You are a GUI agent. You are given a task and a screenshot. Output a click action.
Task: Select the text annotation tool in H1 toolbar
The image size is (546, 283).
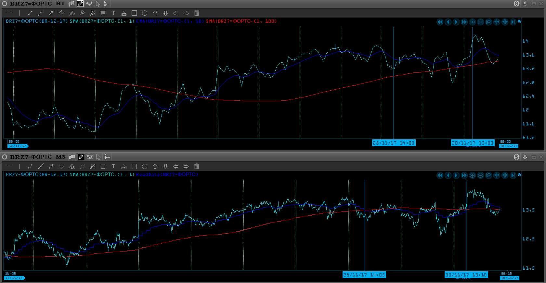(x=113, y=13)
